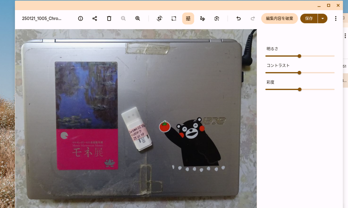Open the more options three-dot menu
Image resolution: width=348 pixels, height=208 pixels.
(336, 18)
